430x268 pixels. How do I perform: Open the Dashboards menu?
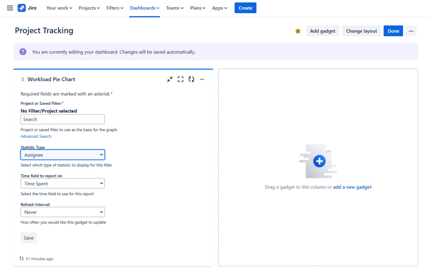pyautogui.click(x=144, y=8)
